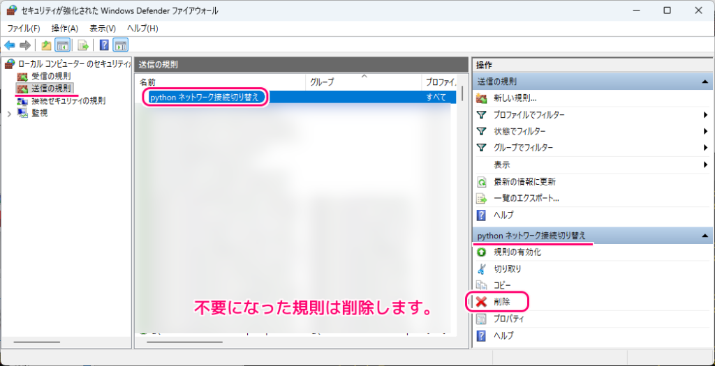Open the グループでフィルター submenu arrow
Image resolution: width=715 pixels, height=366 pixels.
[x=705, y=148]
